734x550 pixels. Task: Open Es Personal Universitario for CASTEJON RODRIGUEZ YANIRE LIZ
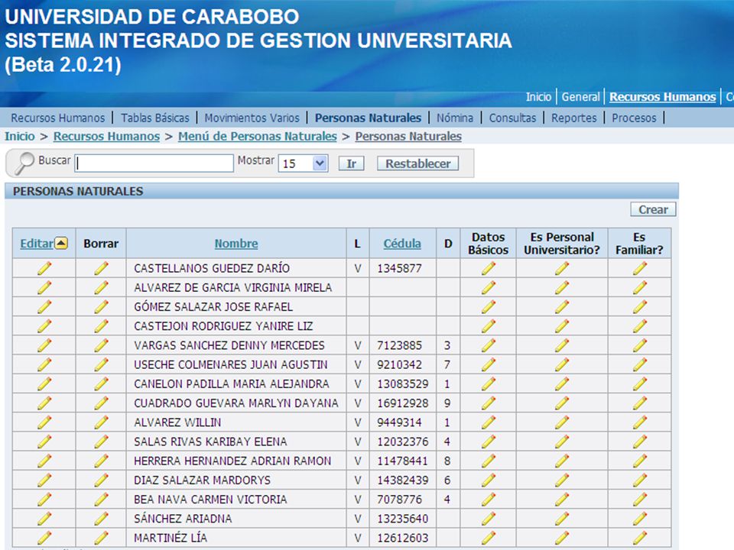point(562,326)
